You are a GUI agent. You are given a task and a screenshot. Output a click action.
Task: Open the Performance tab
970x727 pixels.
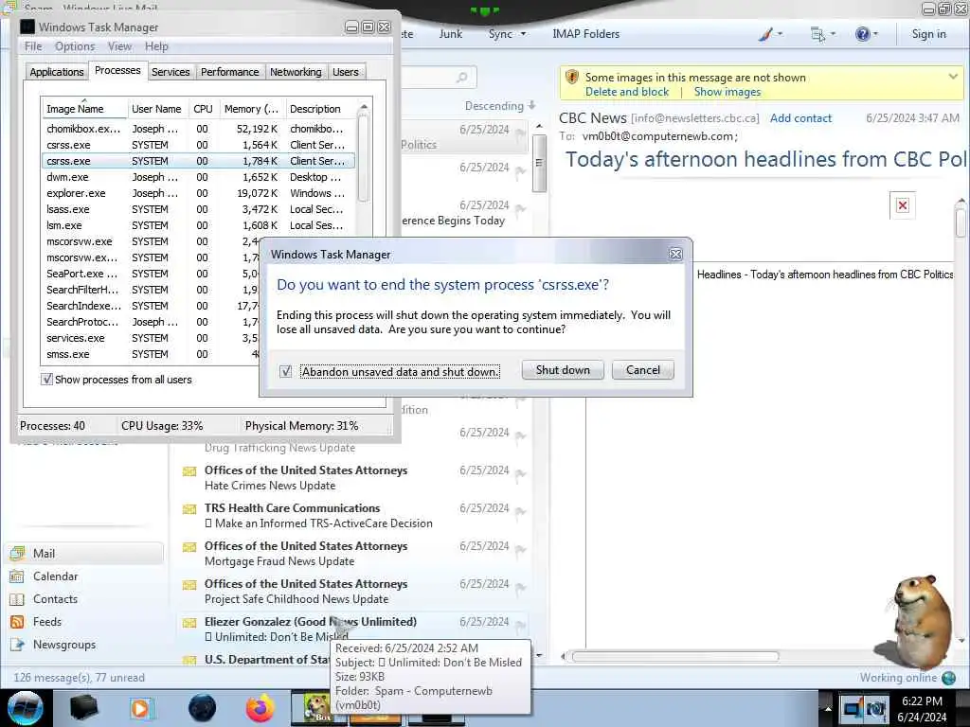[x=229, y=72]
